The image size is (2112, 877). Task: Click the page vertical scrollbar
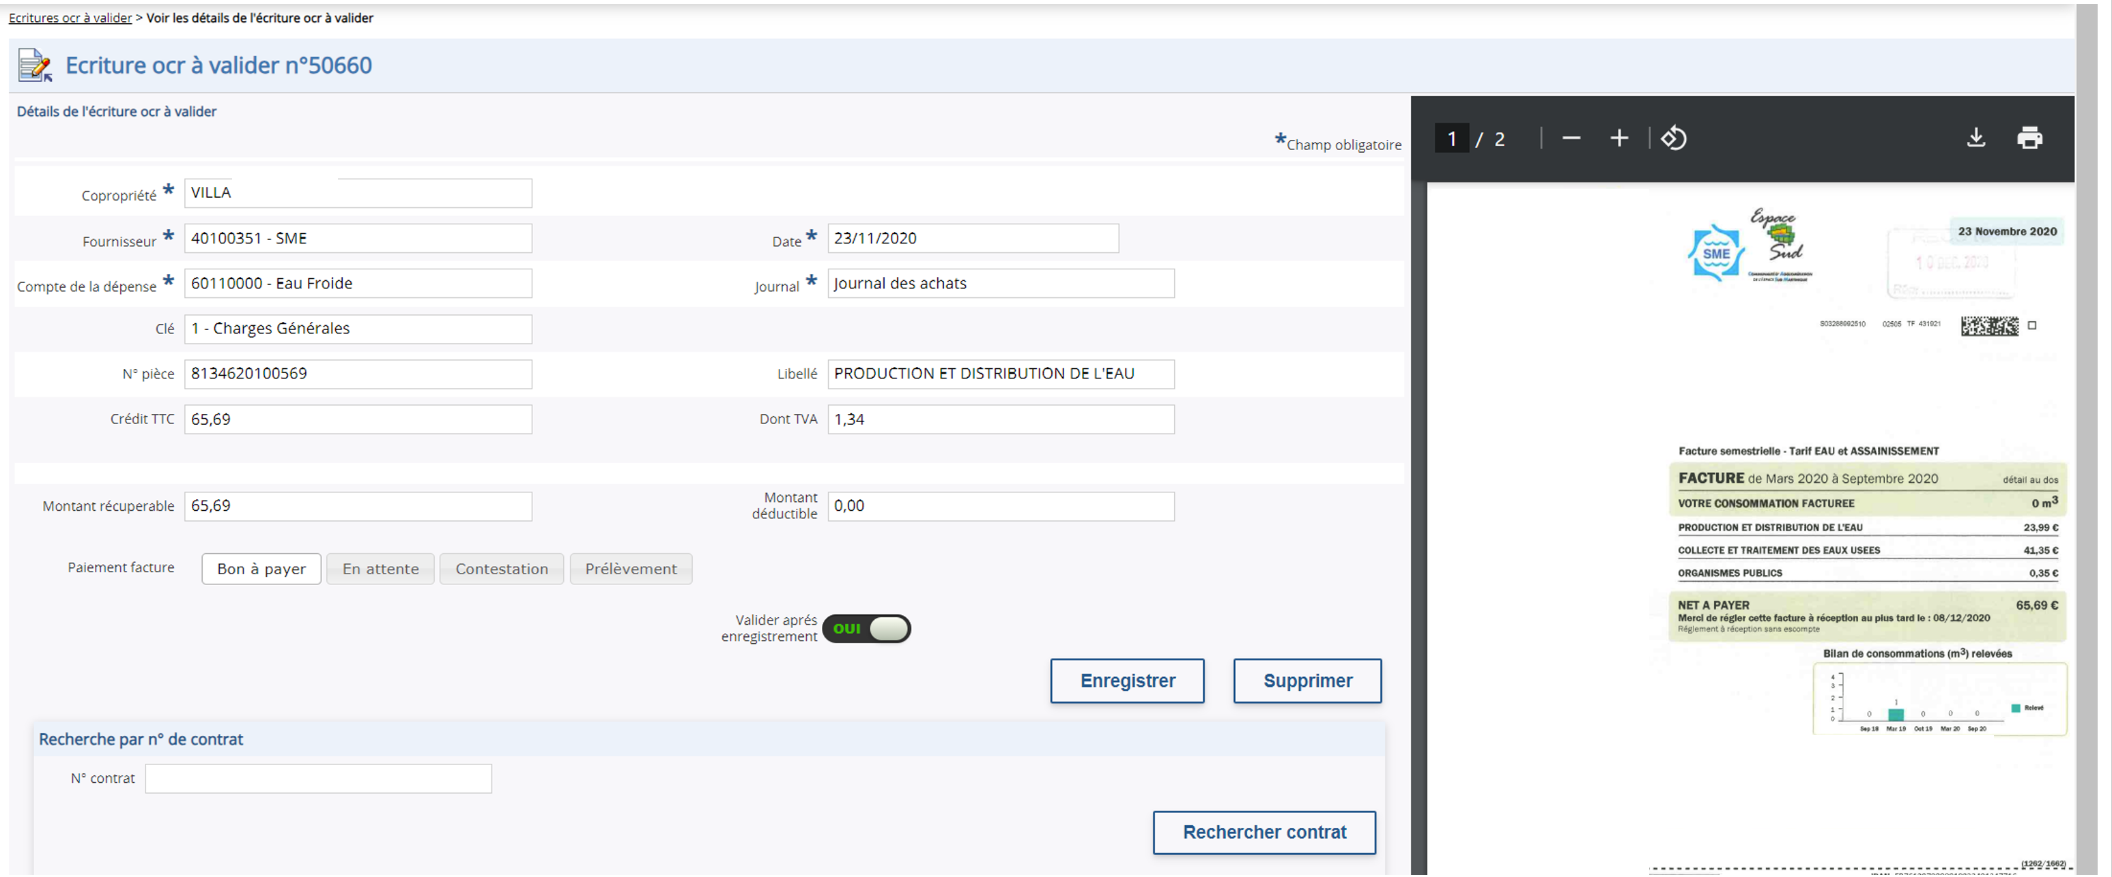(x=2087, y=439)
